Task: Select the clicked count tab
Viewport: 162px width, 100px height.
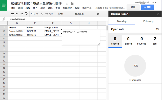Action: [x=128, y=41]
